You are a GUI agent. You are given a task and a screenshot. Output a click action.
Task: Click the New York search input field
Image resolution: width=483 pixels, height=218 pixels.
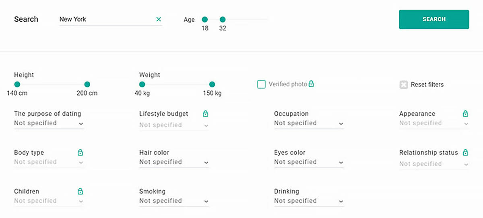tap(107, 19)
